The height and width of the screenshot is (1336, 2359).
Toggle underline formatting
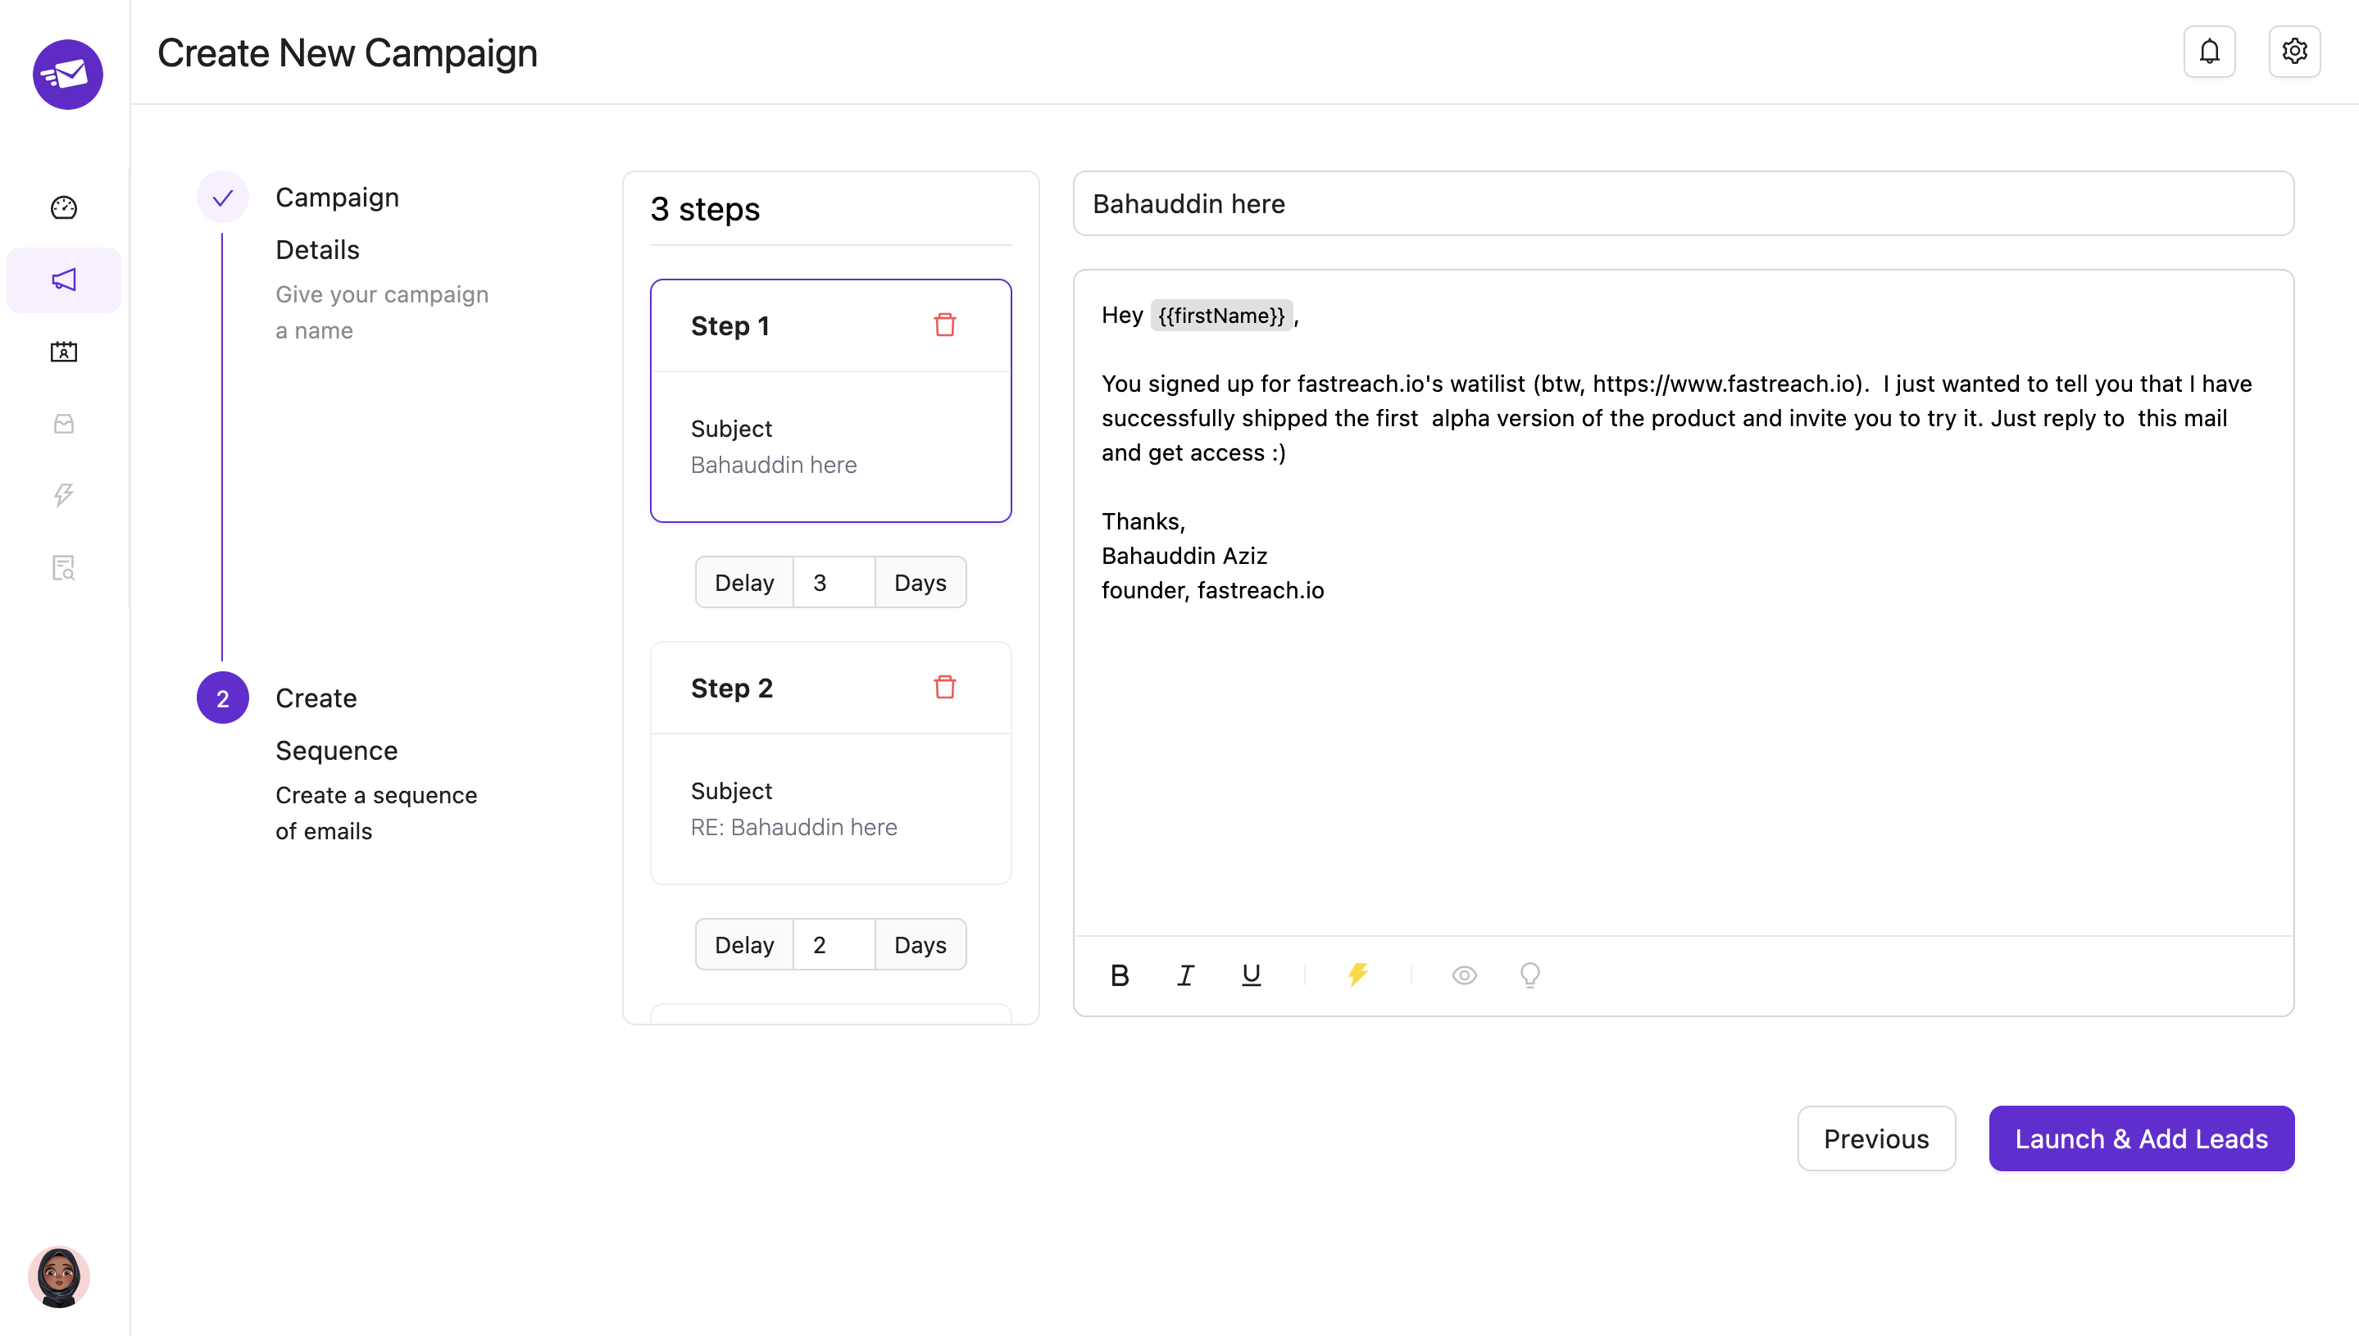tap(1251, 975)
